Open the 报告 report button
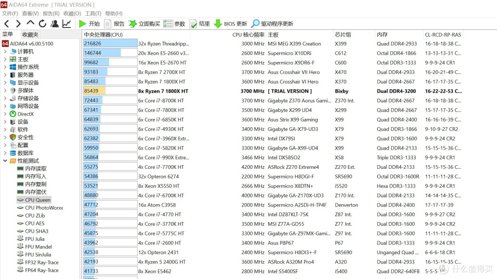The height and width of the screenshot is (279, 497). tap(115, 24)
